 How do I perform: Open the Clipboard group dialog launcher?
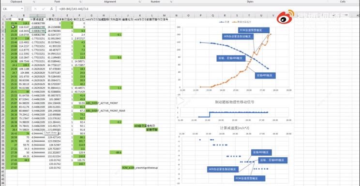(x=34, y=1)
